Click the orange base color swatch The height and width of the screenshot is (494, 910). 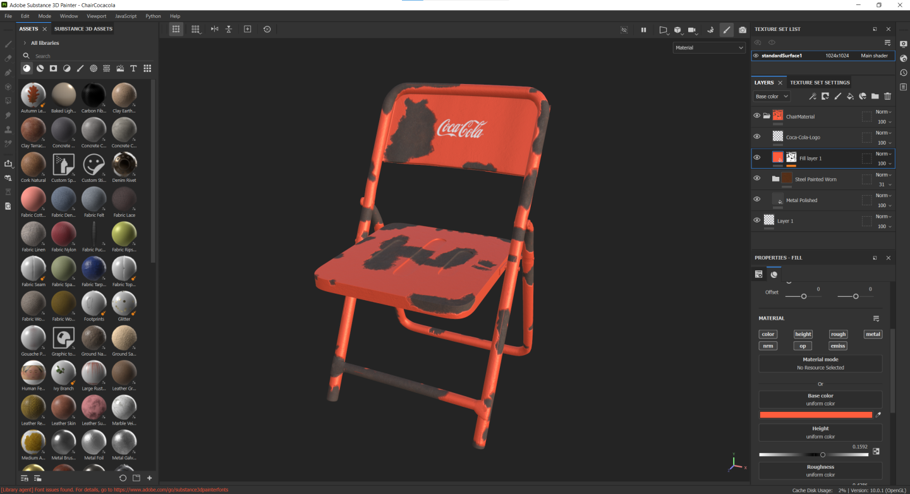point(815,415)
